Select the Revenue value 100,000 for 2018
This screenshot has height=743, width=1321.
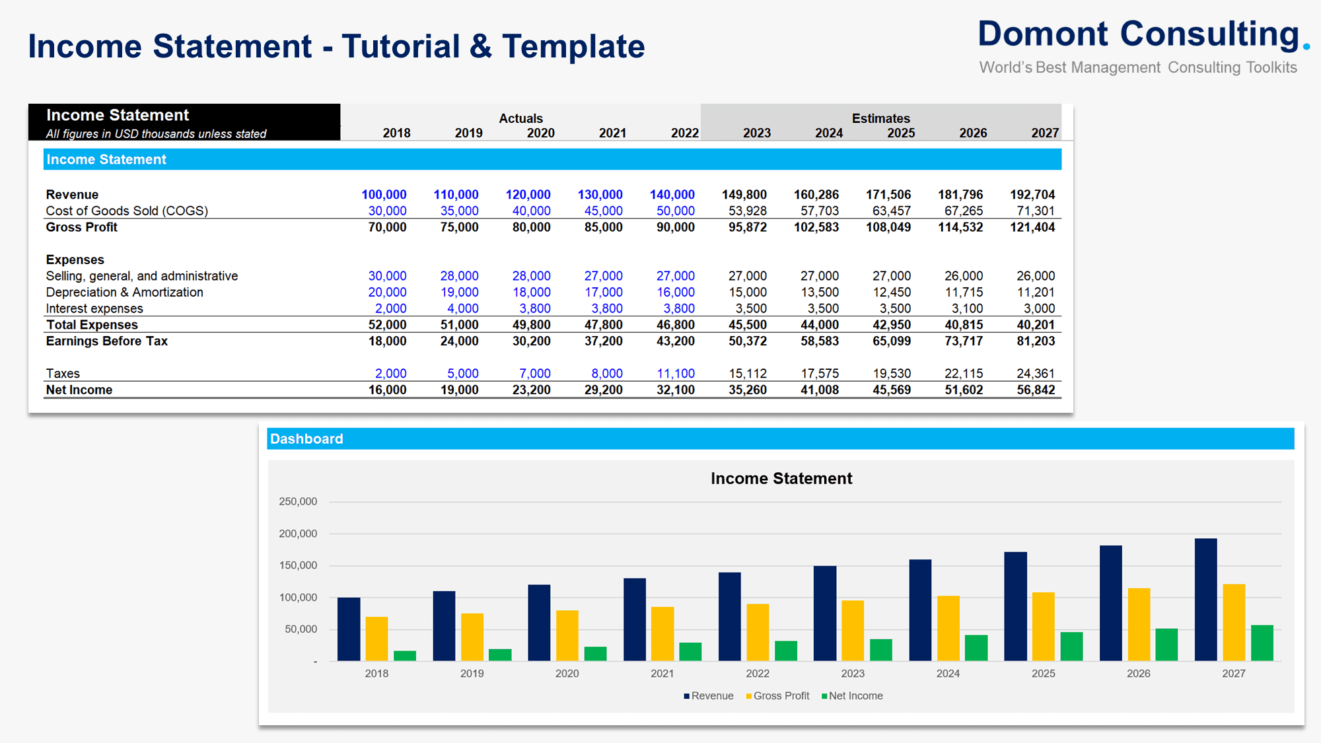point(384,194)
